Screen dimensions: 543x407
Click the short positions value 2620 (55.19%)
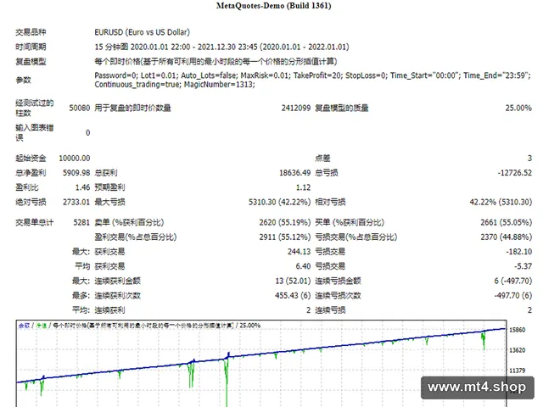(285, 222)
